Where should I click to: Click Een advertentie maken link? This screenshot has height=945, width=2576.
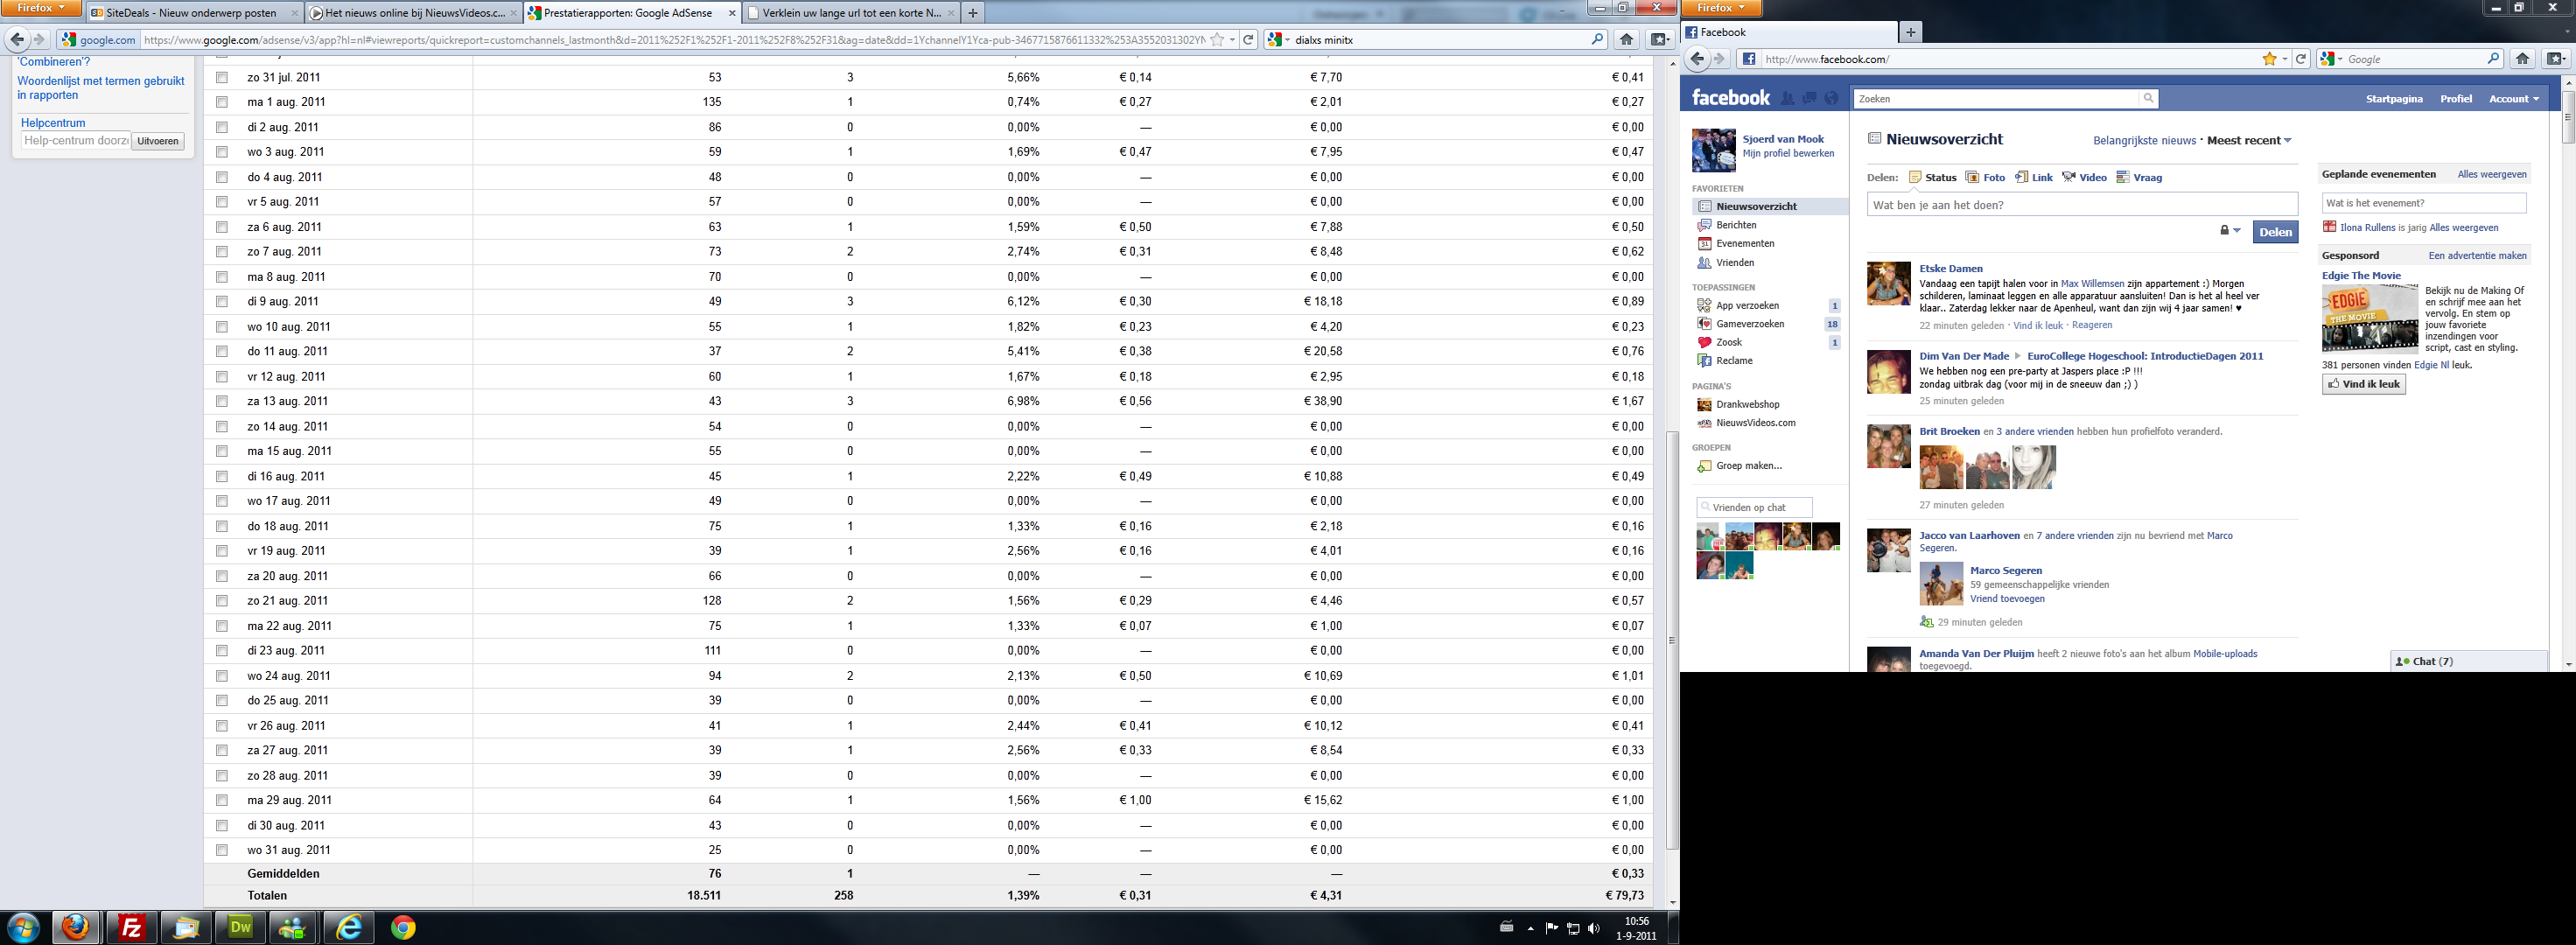(2477, 256)
